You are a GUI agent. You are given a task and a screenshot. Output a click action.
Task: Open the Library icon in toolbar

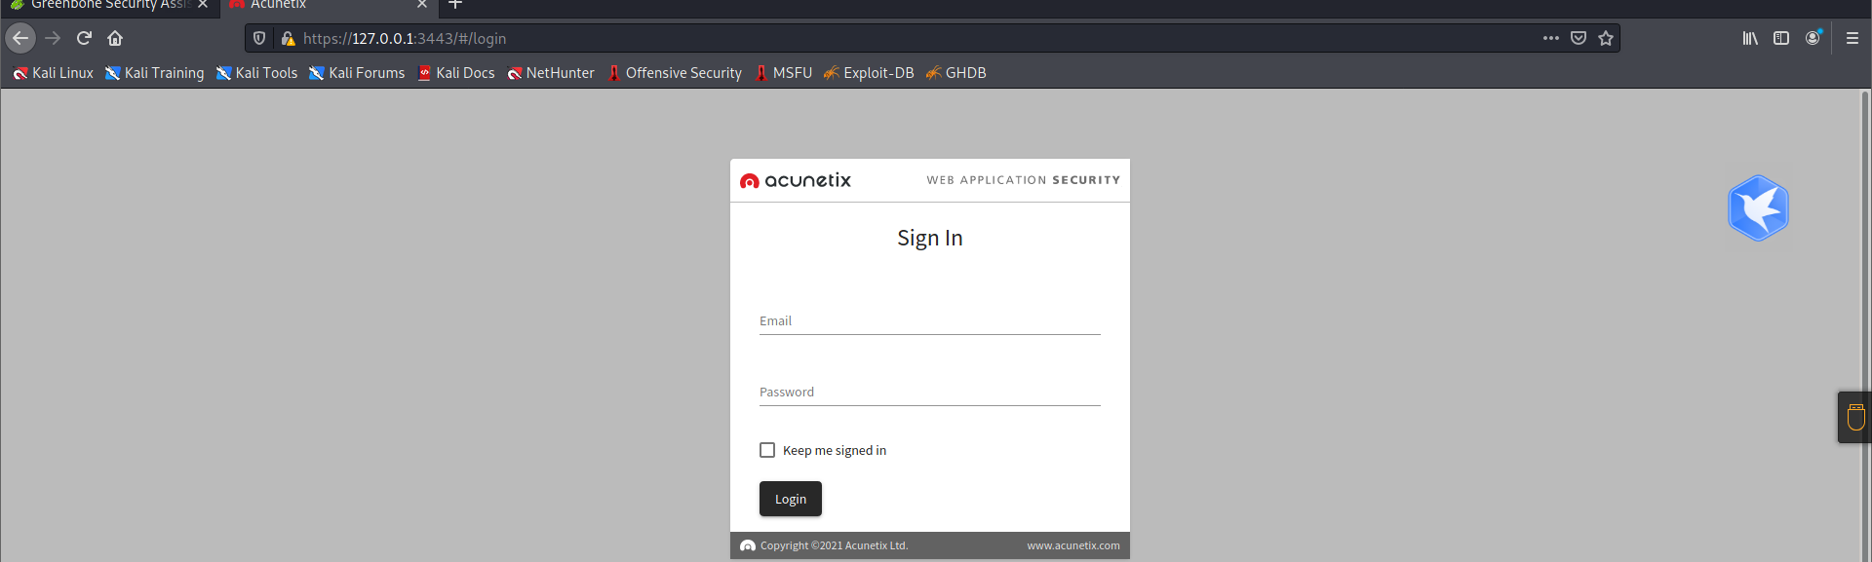click(1750, 38)
